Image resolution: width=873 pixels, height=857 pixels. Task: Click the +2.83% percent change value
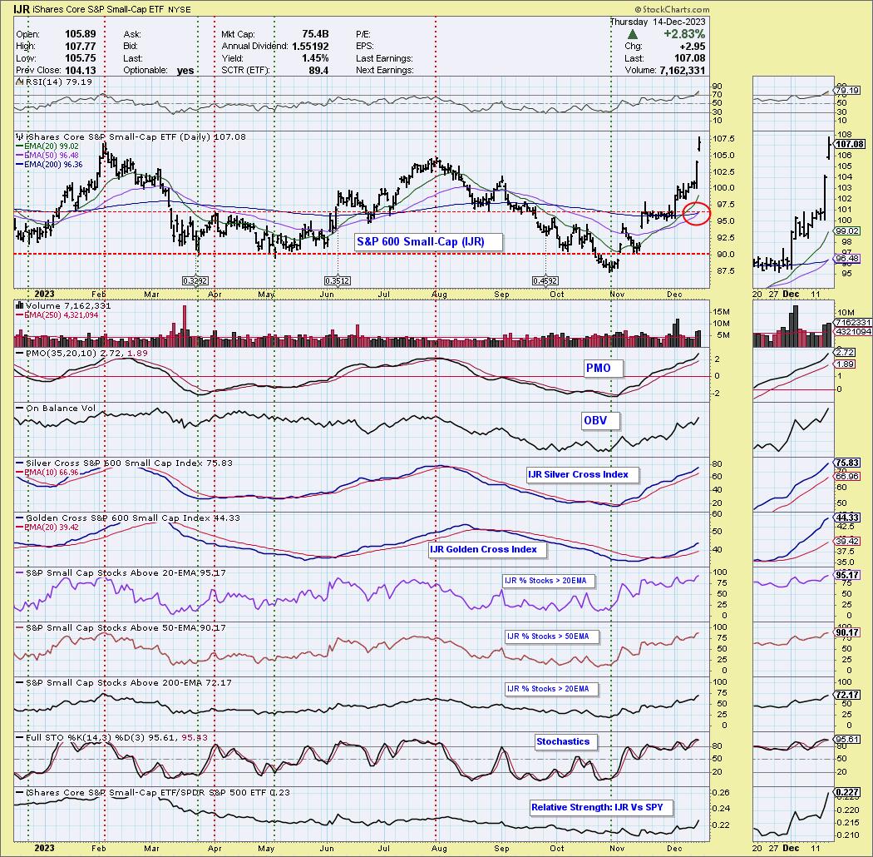684,34
